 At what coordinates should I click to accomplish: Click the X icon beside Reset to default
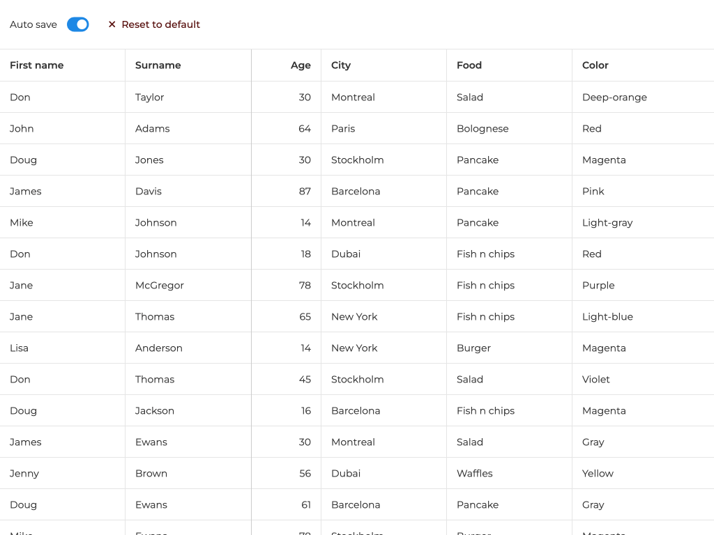(x=112, y=24)
